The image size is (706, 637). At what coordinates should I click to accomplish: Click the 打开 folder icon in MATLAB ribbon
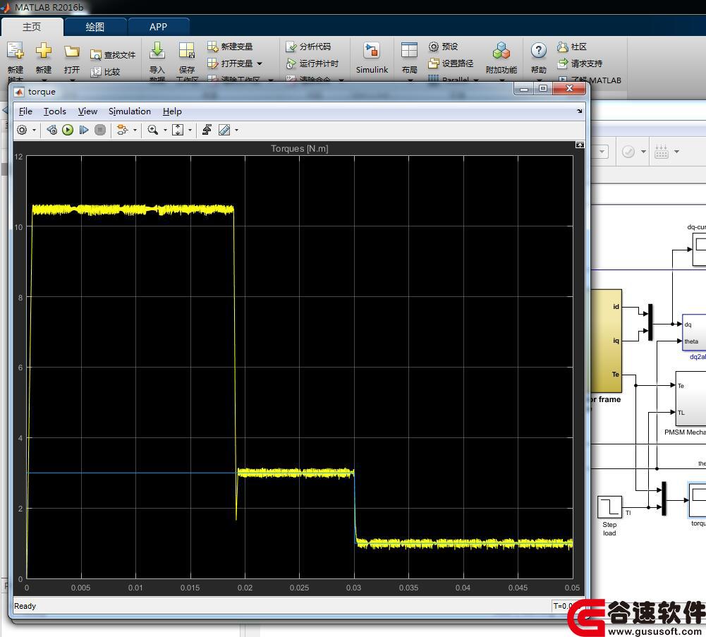tap(72, 51)
